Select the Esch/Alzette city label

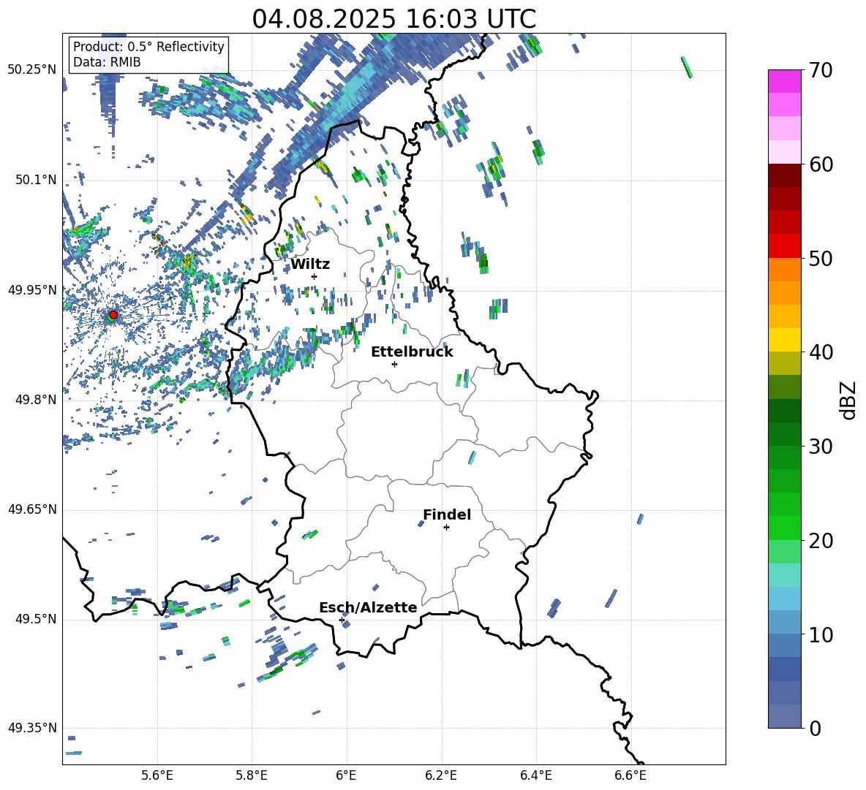368,607
